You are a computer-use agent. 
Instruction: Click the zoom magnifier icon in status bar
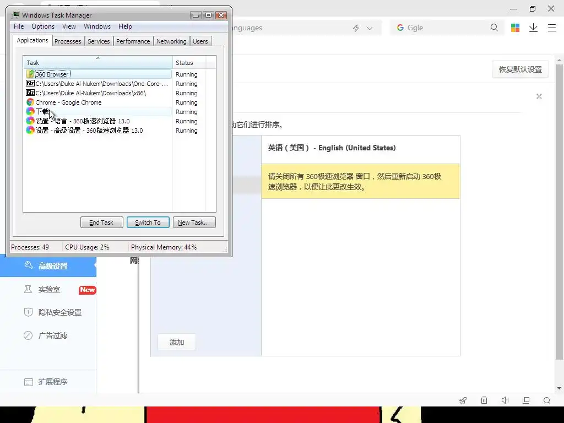pos(547,400)
